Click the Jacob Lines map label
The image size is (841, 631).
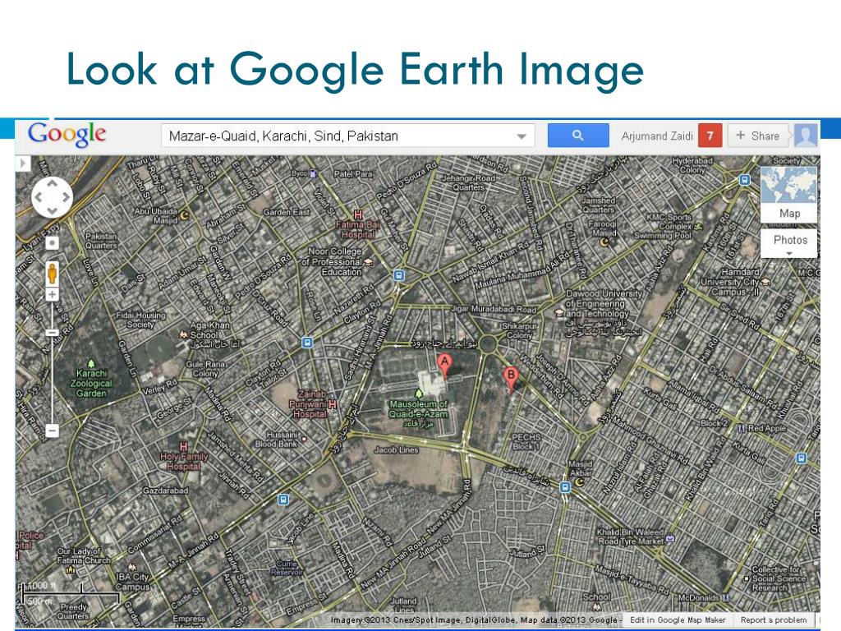[397, 449]
